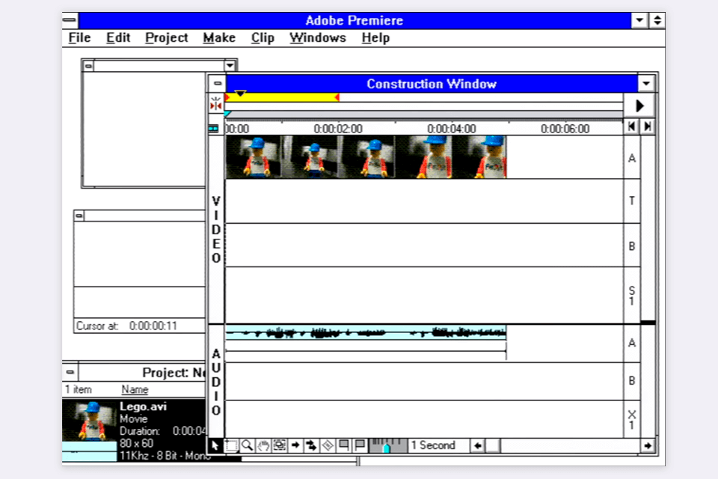Open the Clip menu
The height and width of the screenshot is (479, 718).
(262, 37)
